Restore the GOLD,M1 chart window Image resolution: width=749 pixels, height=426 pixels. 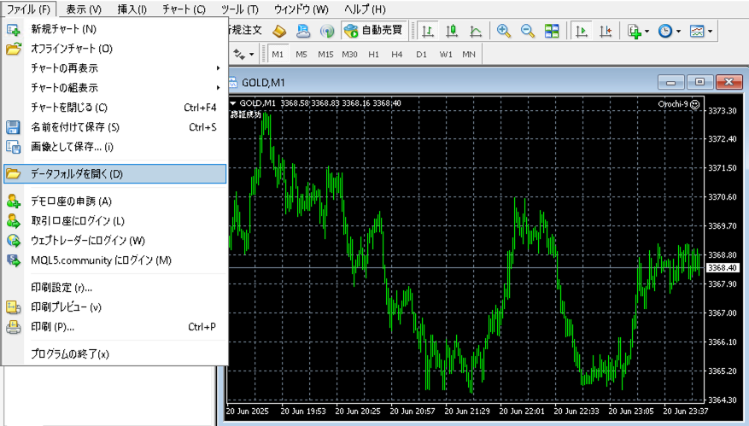[699, 82]
